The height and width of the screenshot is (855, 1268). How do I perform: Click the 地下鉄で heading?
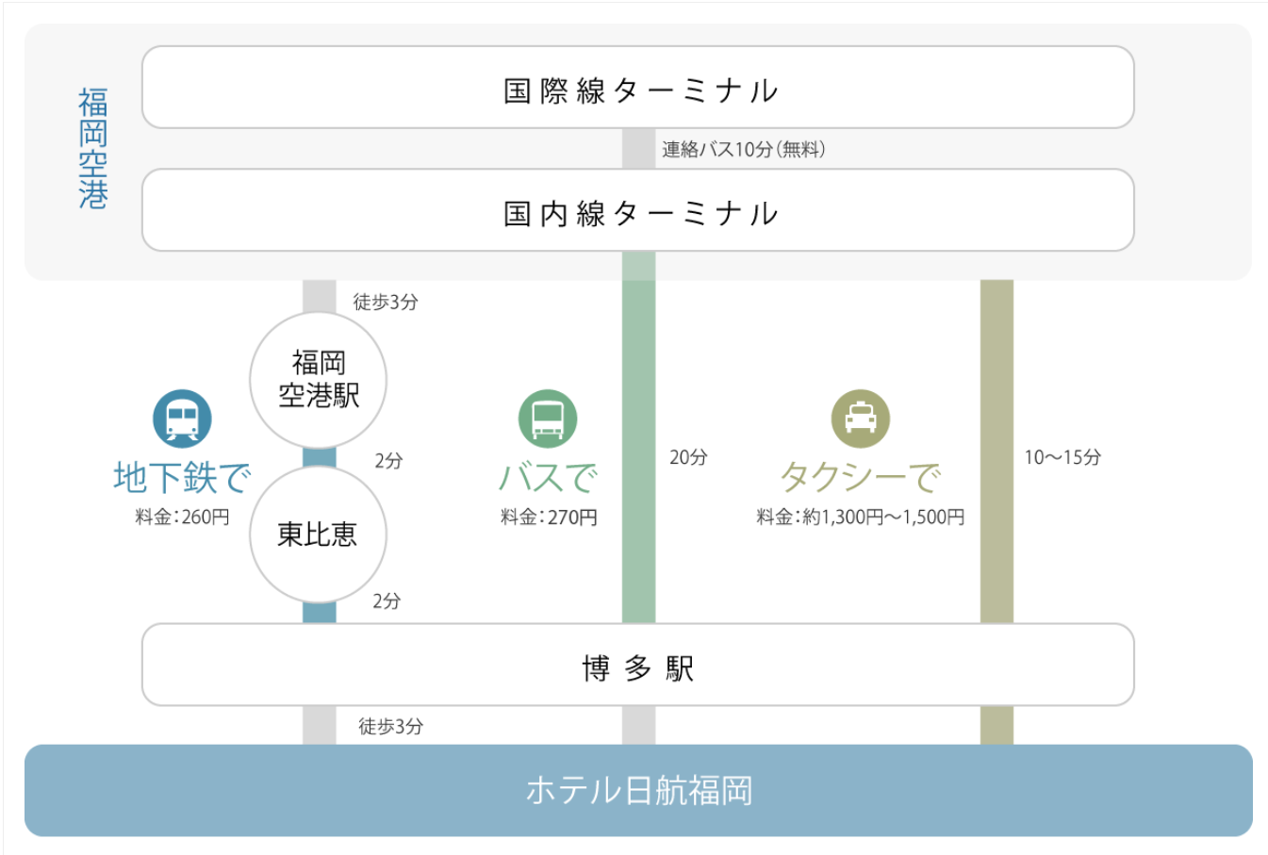pyautogui.click(x=182, y=477)
